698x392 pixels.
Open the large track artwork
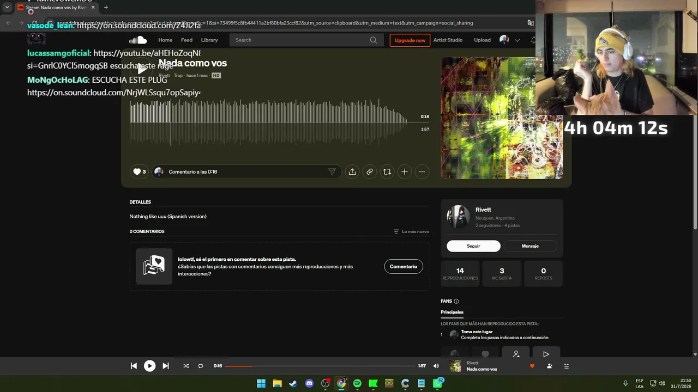click(502, 118)
